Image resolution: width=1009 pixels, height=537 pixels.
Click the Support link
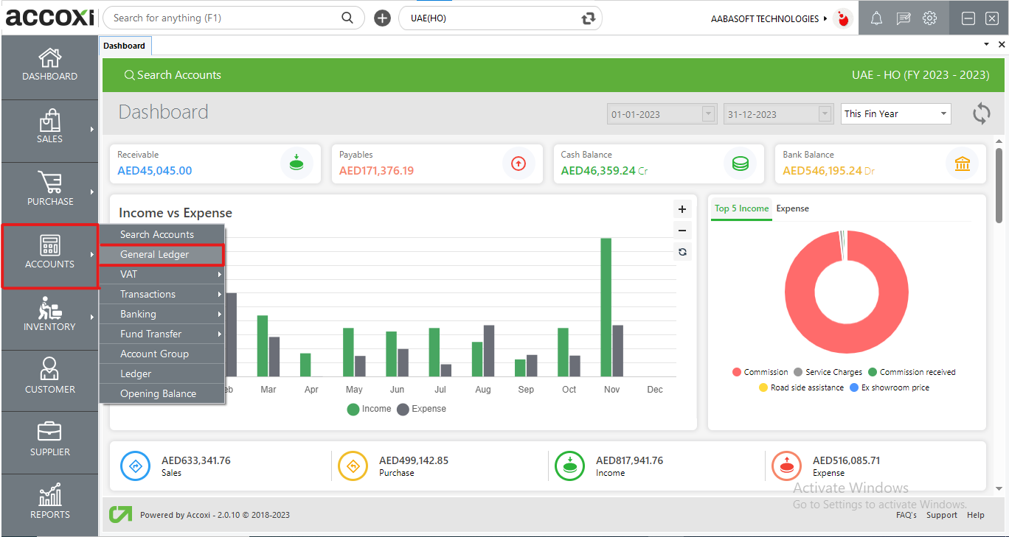point(941,515)
